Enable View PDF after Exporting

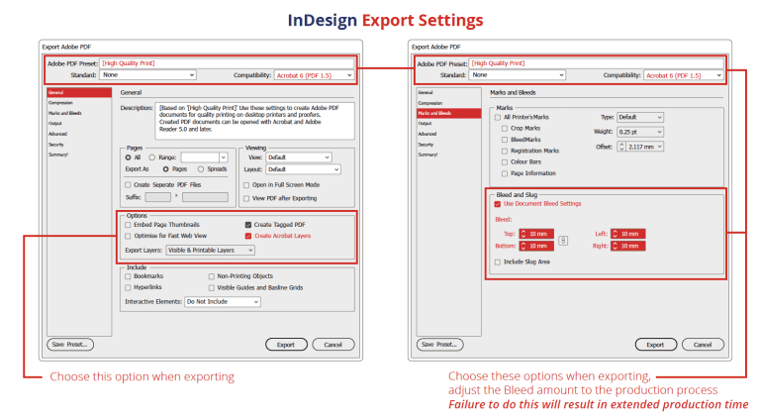click(246, 198)
